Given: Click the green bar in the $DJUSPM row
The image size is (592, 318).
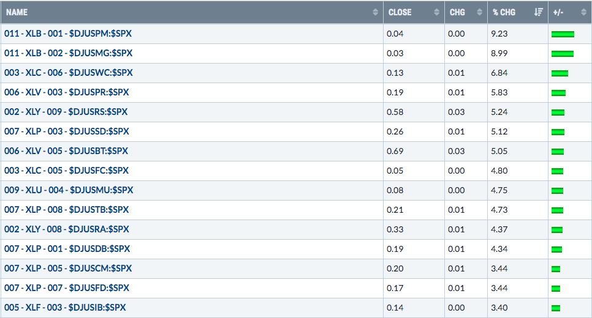Looking at the screenshot, I should (563, 34).
